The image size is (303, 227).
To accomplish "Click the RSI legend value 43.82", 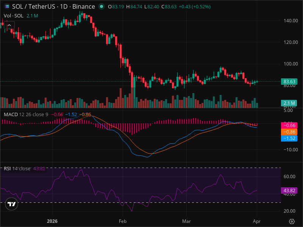I will [x=39, y=168].
